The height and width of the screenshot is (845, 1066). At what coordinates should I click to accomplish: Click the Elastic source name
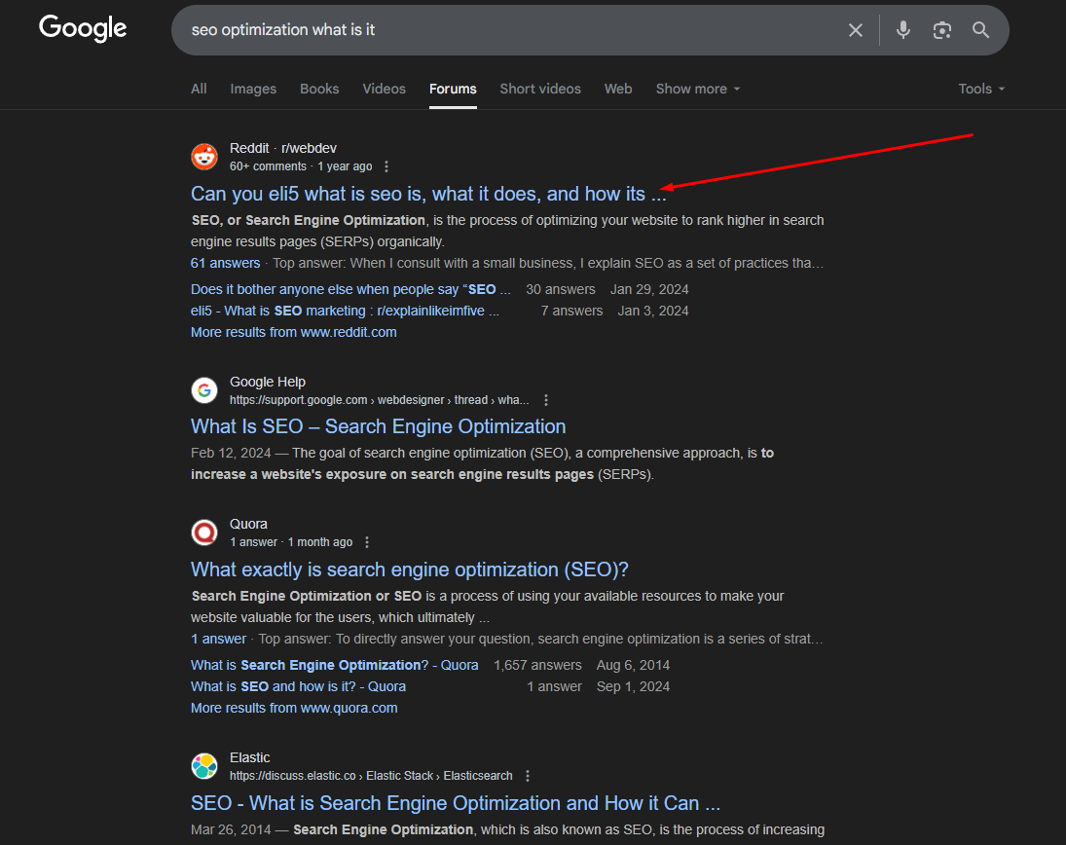coord(249,758)
